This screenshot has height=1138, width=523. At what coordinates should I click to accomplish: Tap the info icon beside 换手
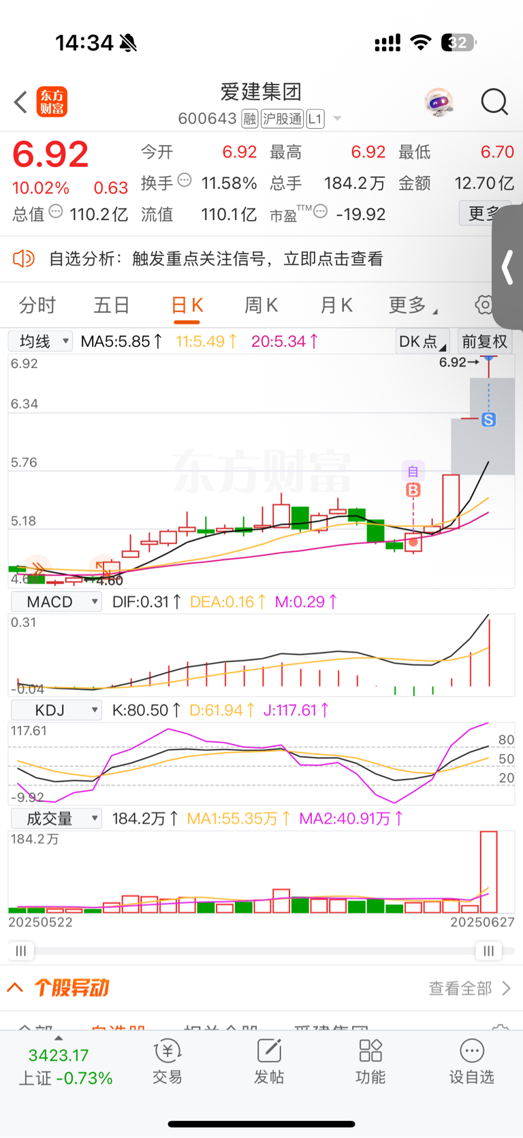185,181
